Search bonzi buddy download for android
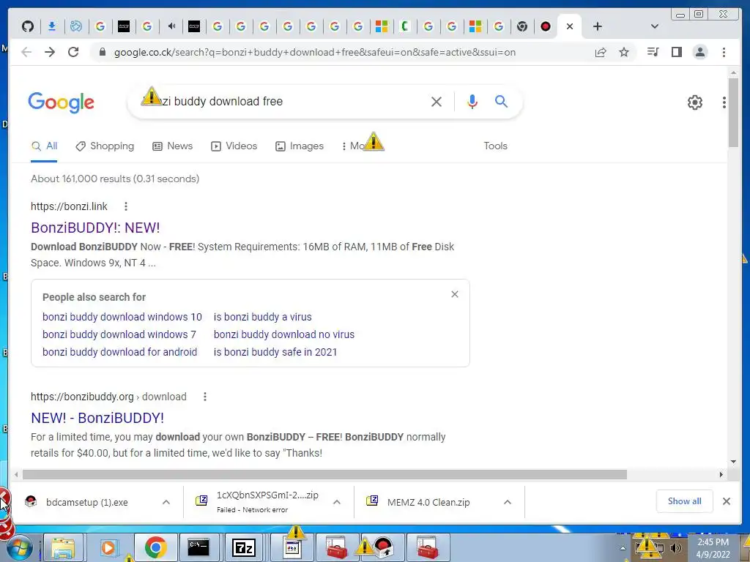Screen dimensions: 750x562 pyautogui.click(x=119, y=352)
